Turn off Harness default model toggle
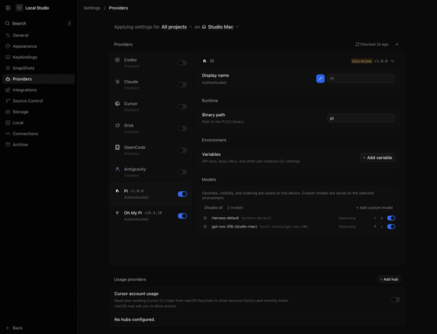437x334 pixels. pos(391,218)
